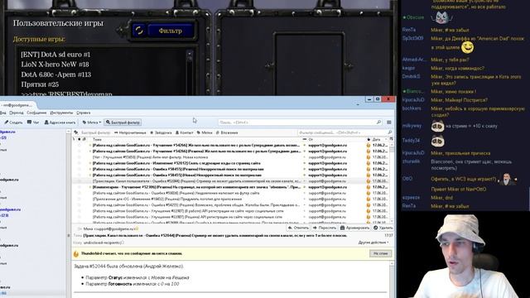Create a new message with Создать
The height and width of the screenshot is (298, 530).
coord(13,123)
